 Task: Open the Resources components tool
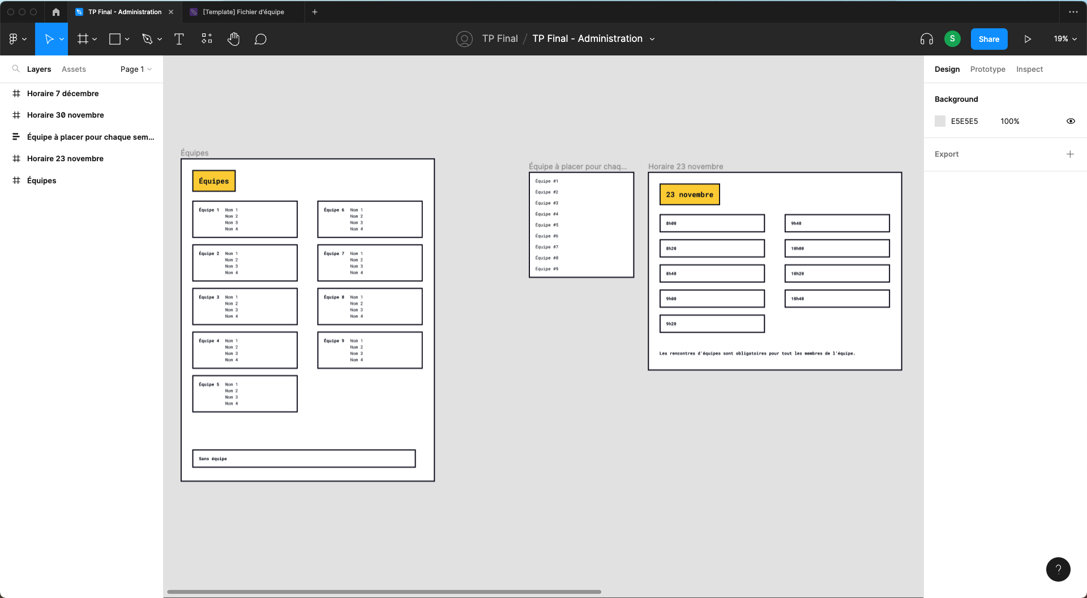tap(207, 39)
